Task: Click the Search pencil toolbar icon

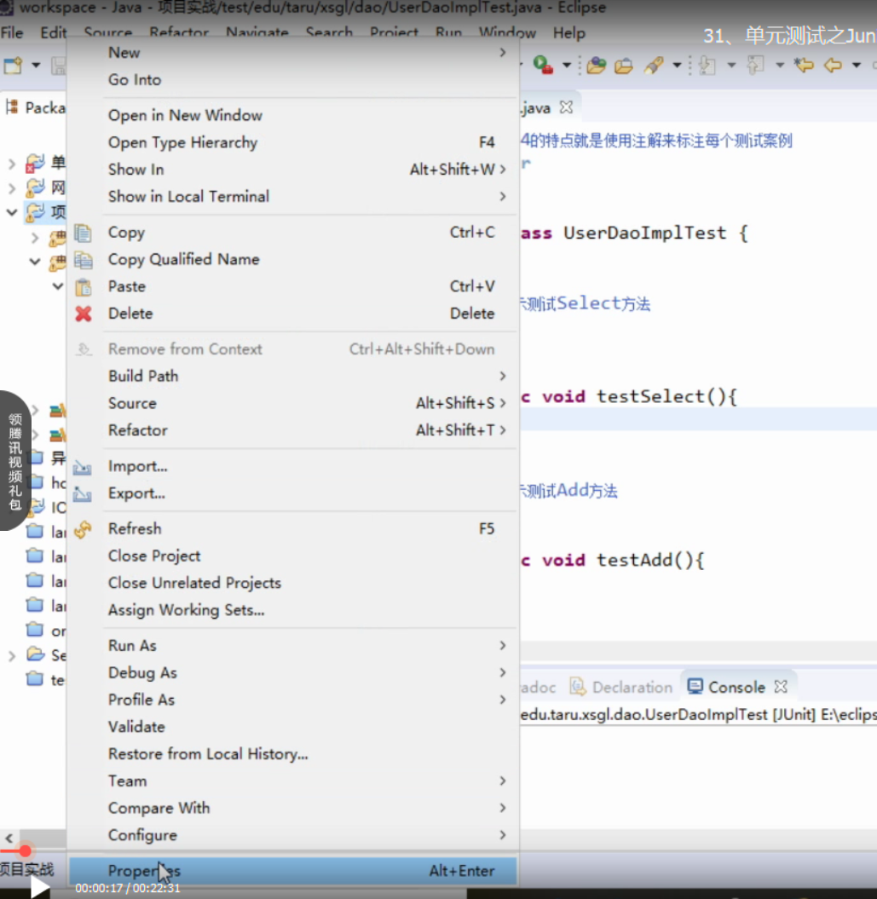Action: click(654, 66)
